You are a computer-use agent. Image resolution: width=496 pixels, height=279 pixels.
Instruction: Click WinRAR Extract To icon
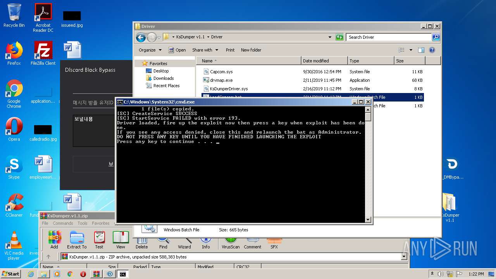pyautogui.click(x=77, y=239)
